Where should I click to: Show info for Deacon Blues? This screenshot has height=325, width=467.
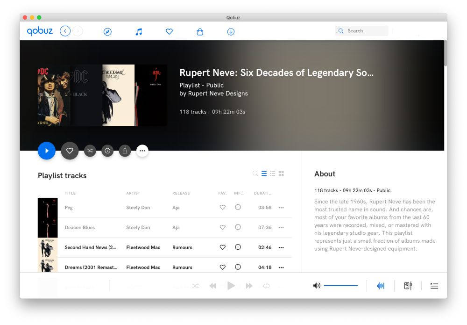238,227
